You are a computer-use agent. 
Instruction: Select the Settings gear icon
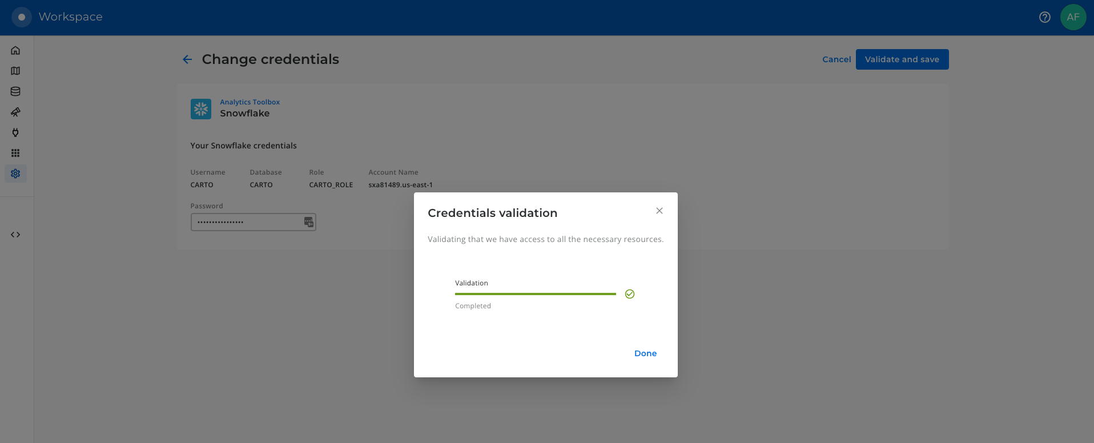(15, 174)
